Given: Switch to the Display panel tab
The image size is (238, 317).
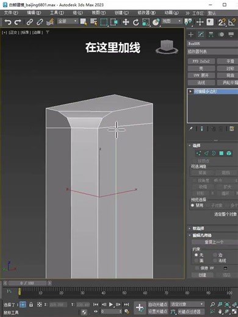Looking at the screenshot, I should [x=231, y=34].
